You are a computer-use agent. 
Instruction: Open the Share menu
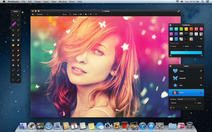tap(72, 2)
